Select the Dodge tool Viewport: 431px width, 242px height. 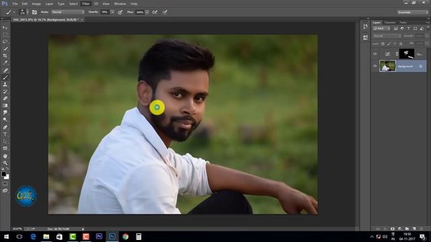(x=5, y=120)
